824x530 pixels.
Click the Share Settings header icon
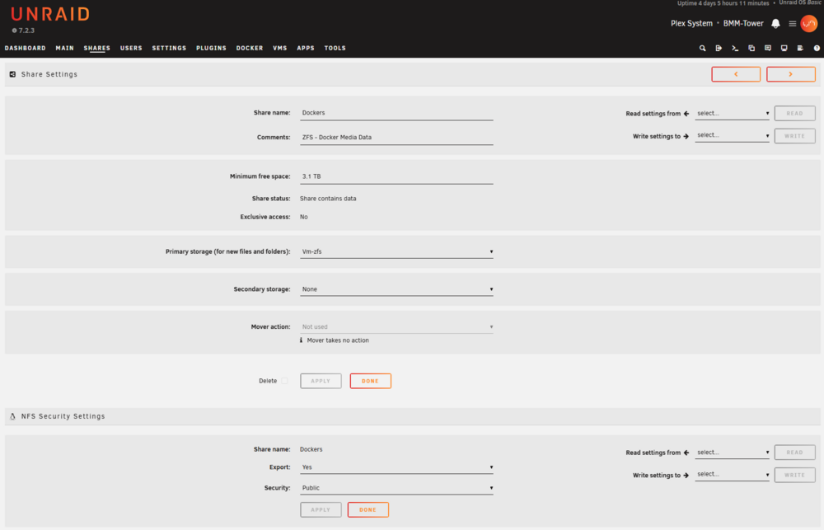pos(12,74)
